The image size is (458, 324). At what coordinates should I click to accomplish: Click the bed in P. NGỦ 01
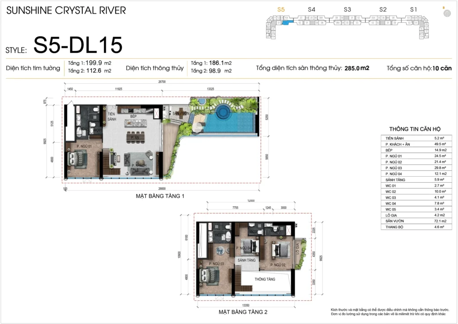point(79,159)
